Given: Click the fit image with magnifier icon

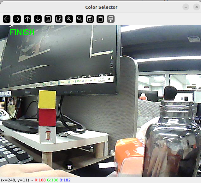Looking at the screenshot, I should [59, 19].
